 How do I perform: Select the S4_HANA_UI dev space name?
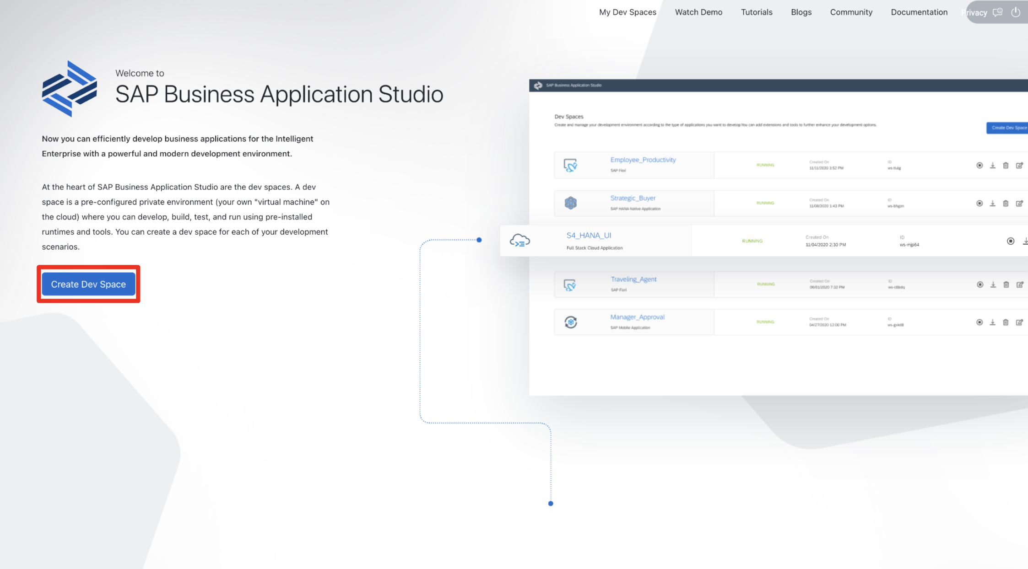coord(589,236)
